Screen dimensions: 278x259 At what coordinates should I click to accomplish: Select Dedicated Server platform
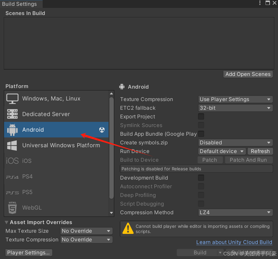pos(56,114)
